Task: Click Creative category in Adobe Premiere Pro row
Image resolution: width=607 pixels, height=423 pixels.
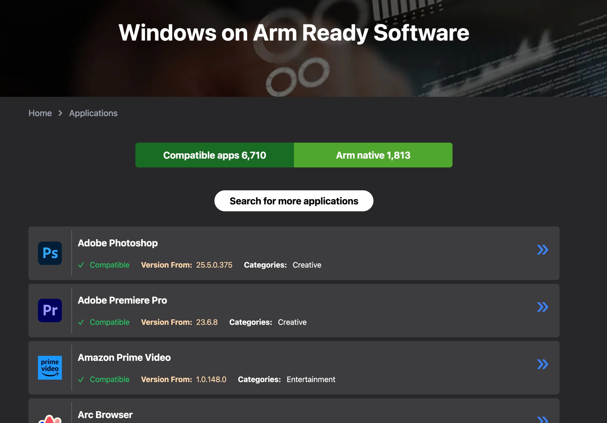Action: click(292, 322)
